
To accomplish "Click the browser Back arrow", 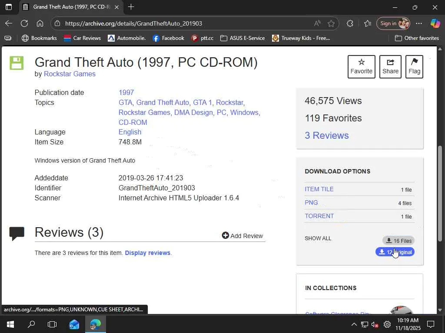I will point(9,23).
